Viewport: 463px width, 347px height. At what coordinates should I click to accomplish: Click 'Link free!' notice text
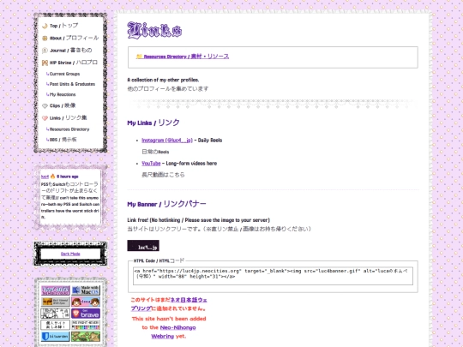(198, 220)
